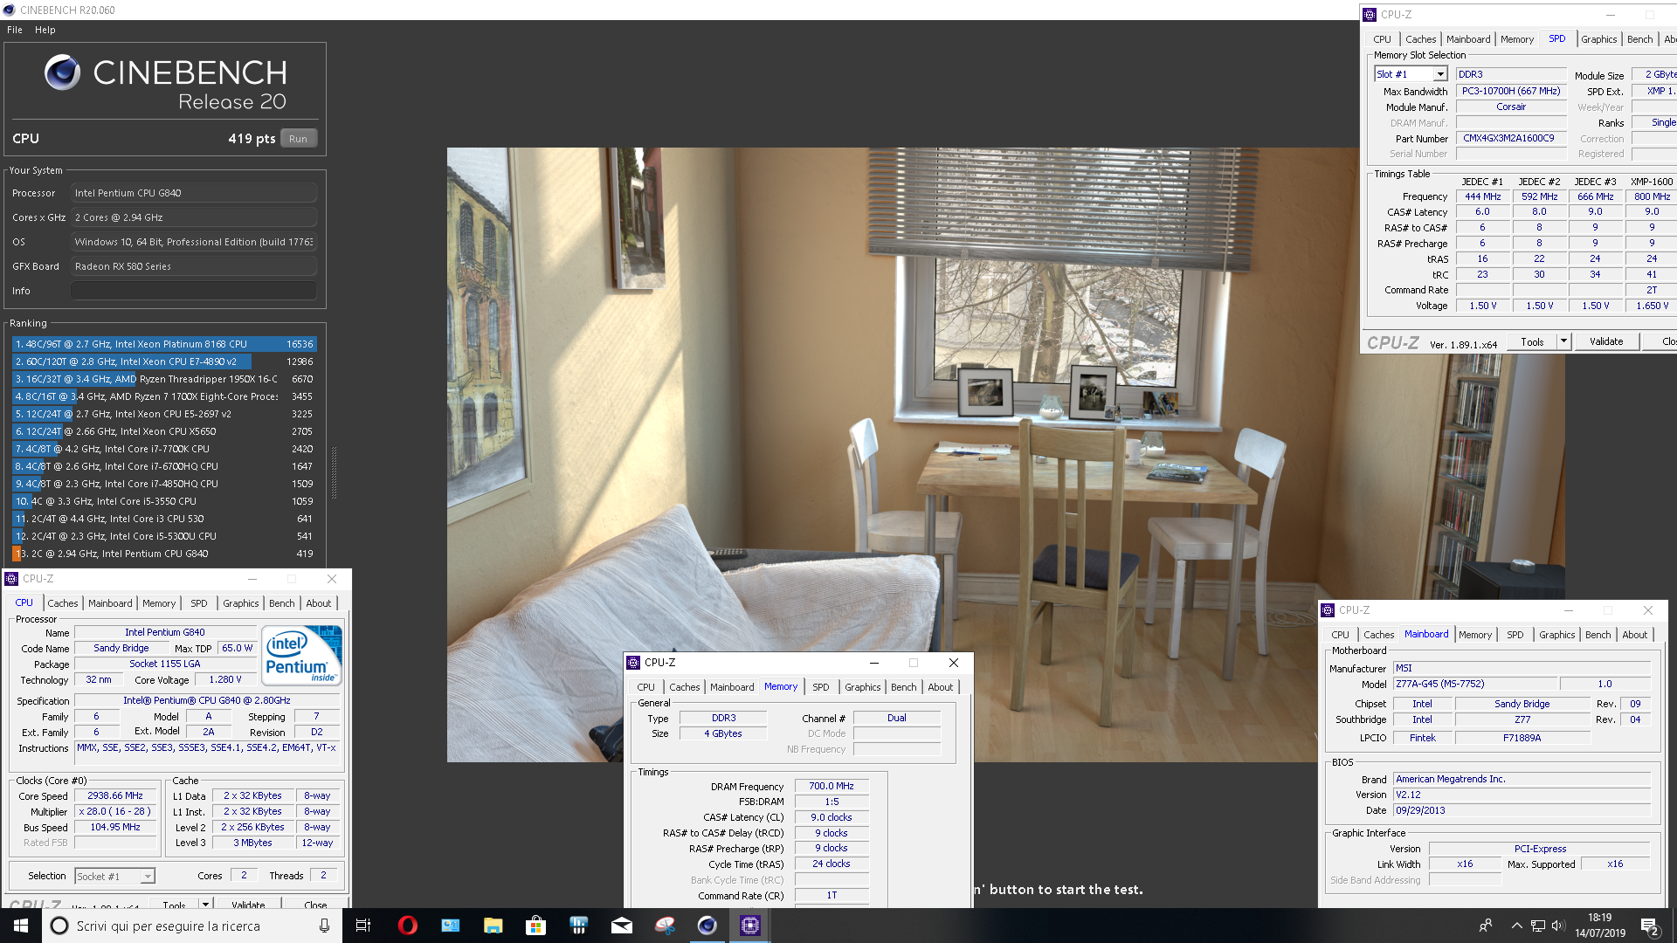Click Validate in the CPU-Z SPD window
The image size is (1677, 943).
click(x=1606, y=341)
